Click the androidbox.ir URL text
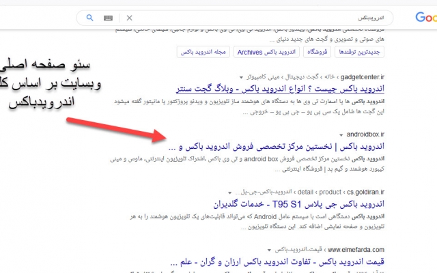Viewport: 437px width, 273px height. 365,134
